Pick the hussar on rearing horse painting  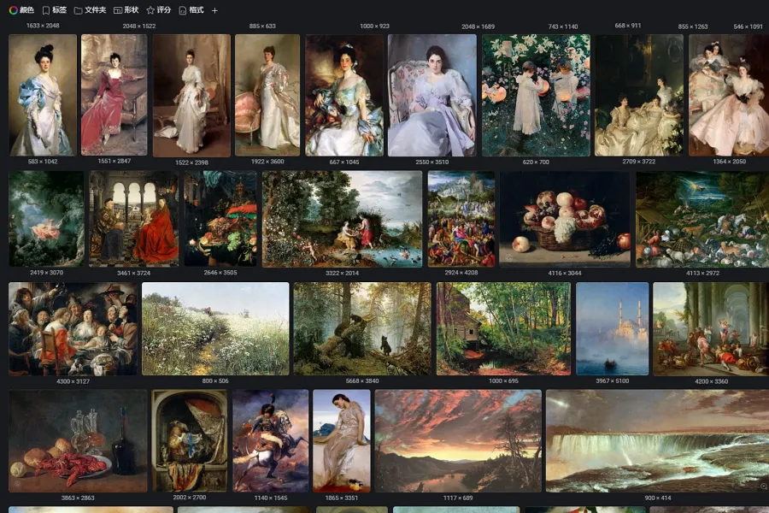tap(270, 441)
